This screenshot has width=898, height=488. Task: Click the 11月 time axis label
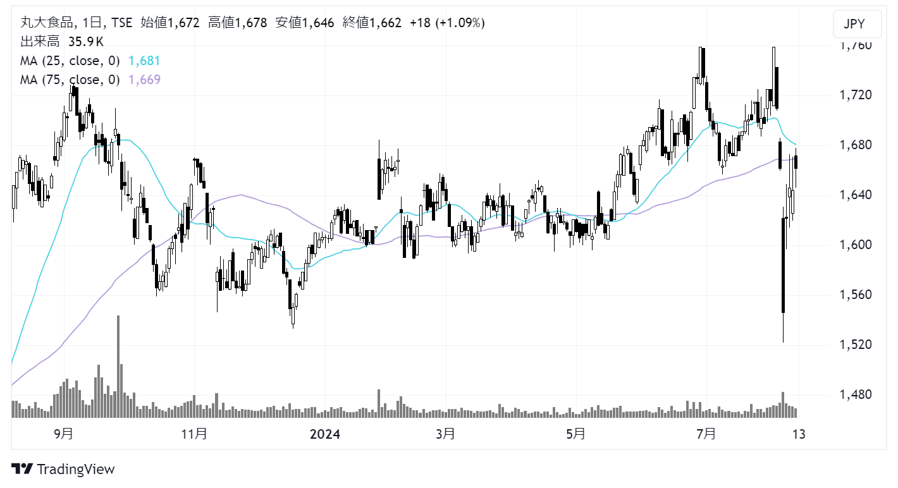pyautogui.click(x=194, y=434)
